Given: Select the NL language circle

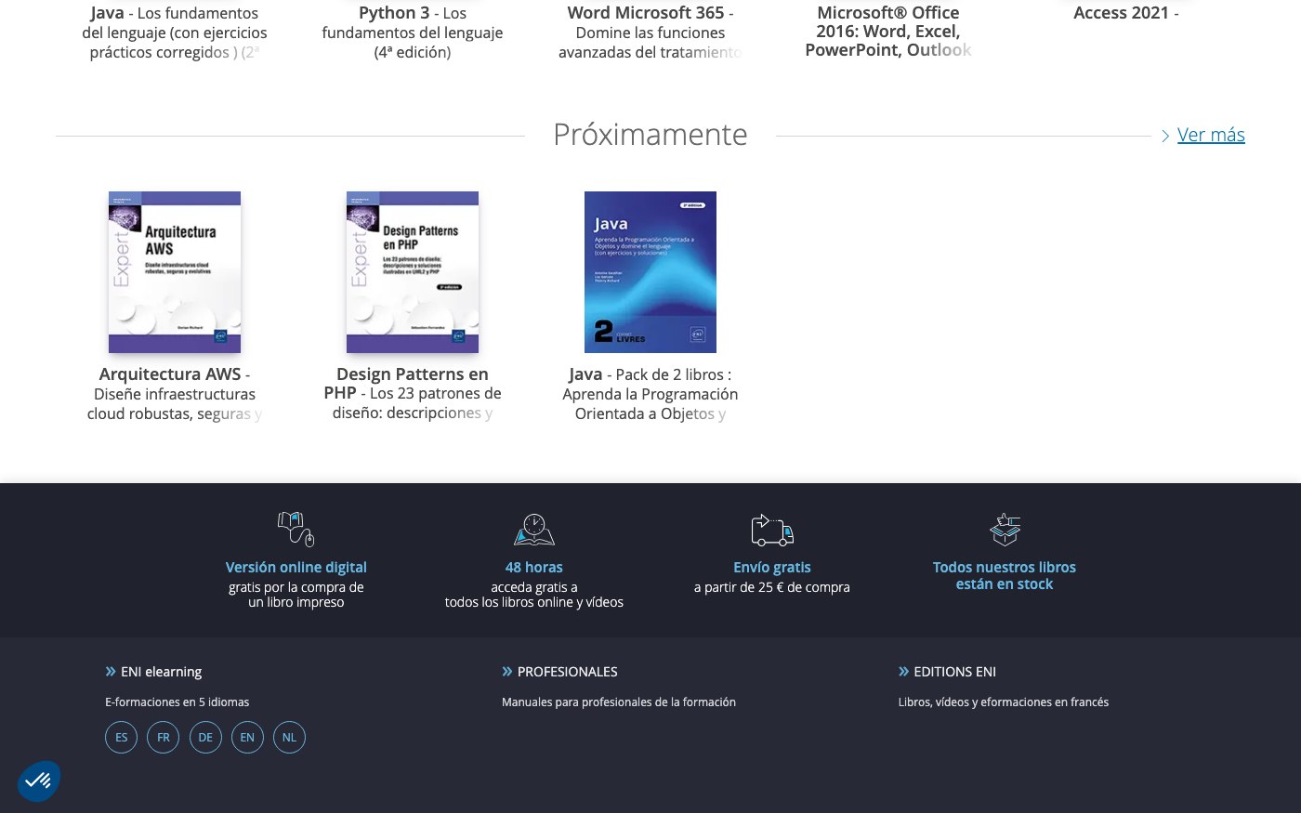Looking at the screenshot, I should click(289, 738).
